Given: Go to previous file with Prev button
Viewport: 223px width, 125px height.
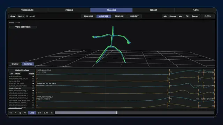Looking at the screenshot, I should [13, 16].
